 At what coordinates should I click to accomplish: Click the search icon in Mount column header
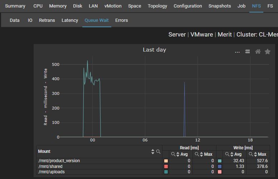158,152
